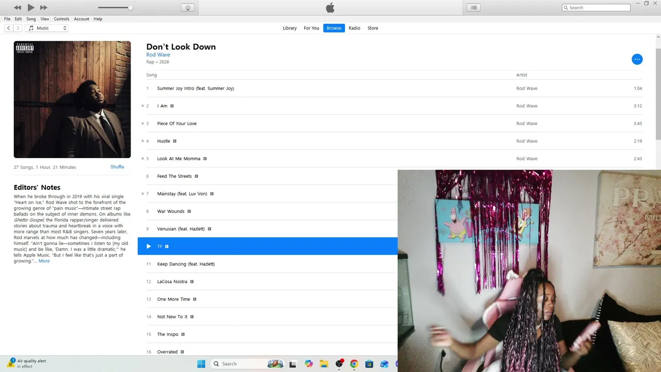
Task: Open the Music media type dropdown
Action: click(x=46, y=28)
